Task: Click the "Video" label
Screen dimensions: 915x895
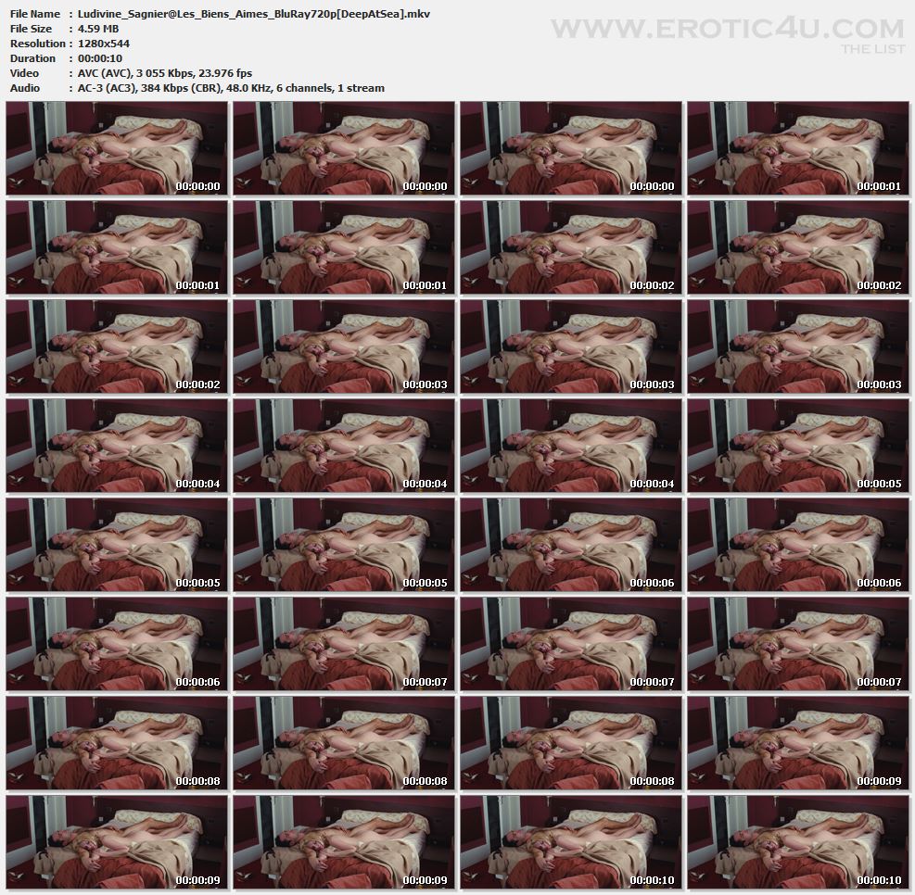Action: tap(24, 73)
